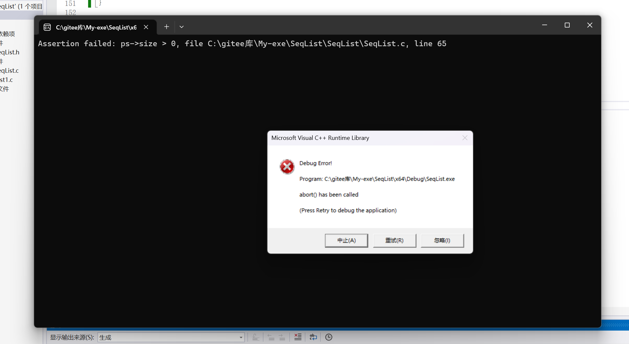Image resolution: width=629 pixels, height=344 pixels.
Task: Click the 显示输出来源(S) label
Action: 72,337
